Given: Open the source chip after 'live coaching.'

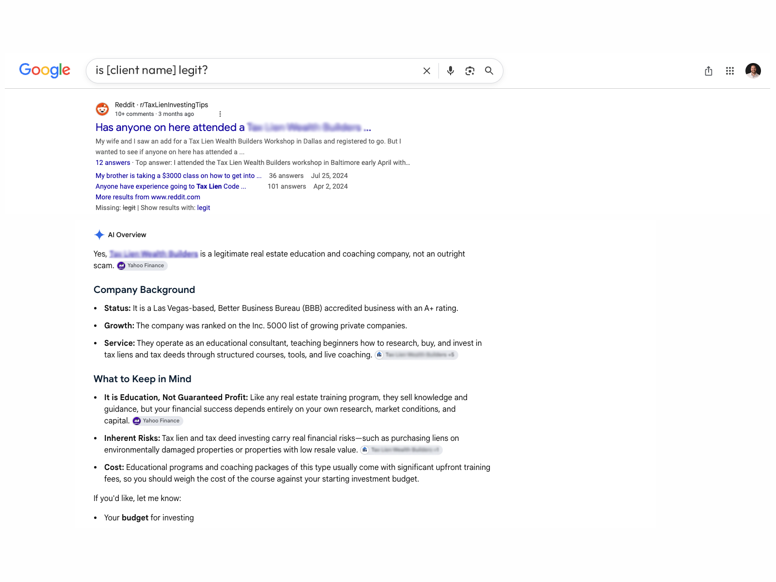Looking at the screenshot, I should coord(416,355).
